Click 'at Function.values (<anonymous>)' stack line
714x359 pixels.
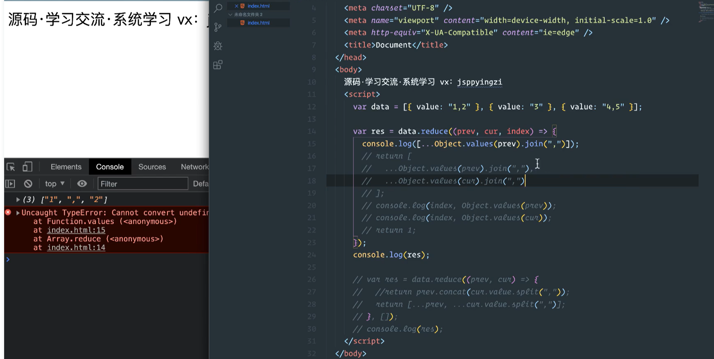click(x=105, y=221)
